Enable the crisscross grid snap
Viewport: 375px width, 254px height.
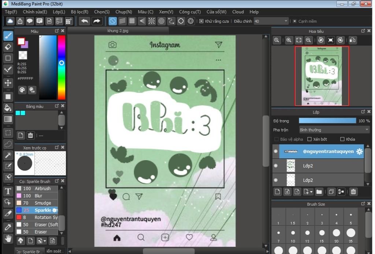(132, 21)
